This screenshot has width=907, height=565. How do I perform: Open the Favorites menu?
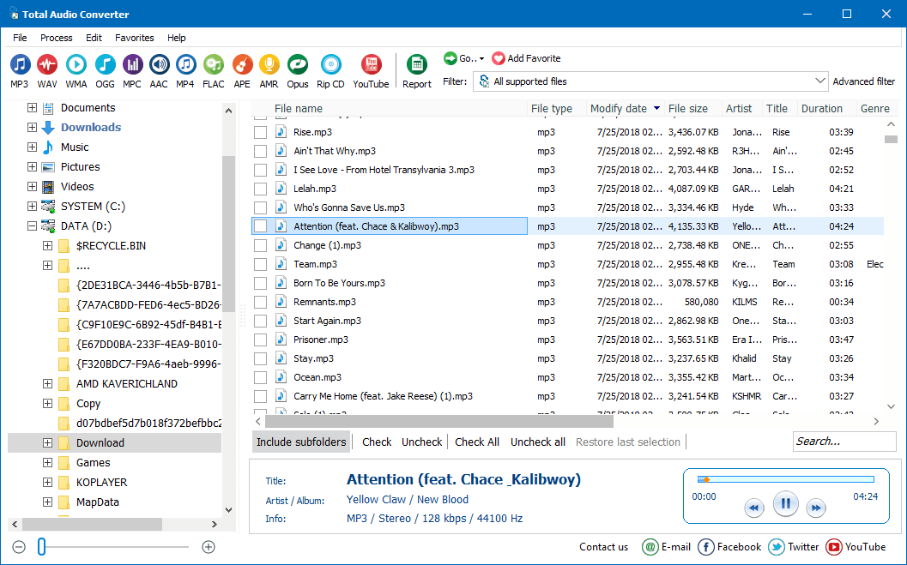134,38
